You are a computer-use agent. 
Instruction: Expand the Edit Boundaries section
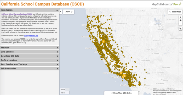(x=30, y=69)
